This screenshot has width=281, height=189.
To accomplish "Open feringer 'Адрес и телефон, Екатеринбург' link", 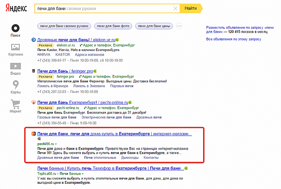I will click(107, 77).
